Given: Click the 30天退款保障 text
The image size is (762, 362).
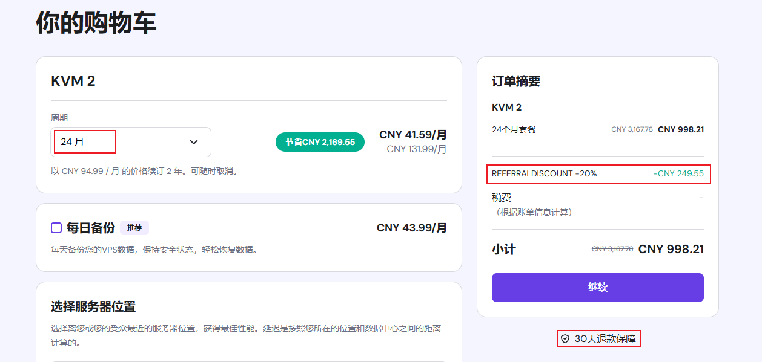Looking at the screenshot, I should click(x=605, y=339).
